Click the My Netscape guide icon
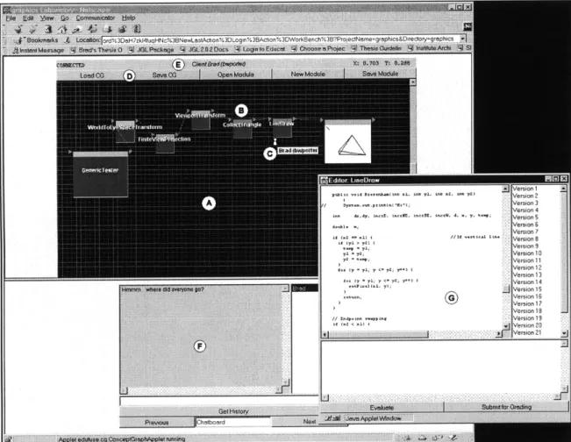 coord(92,30)
